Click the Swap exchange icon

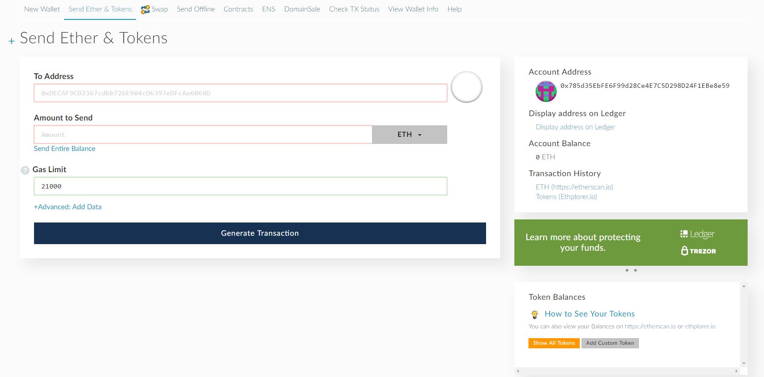[x=145, y=10]
